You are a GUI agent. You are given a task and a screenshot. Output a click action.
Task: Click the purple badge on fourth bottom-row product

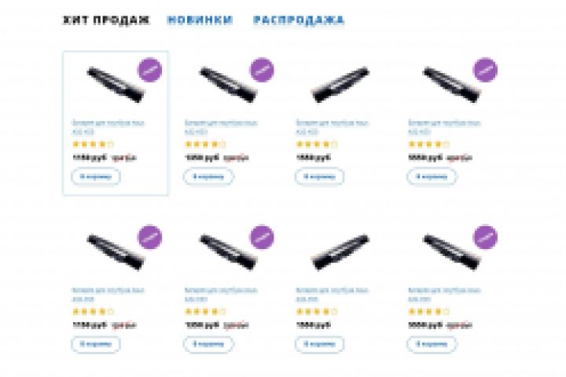coord(486,237)
